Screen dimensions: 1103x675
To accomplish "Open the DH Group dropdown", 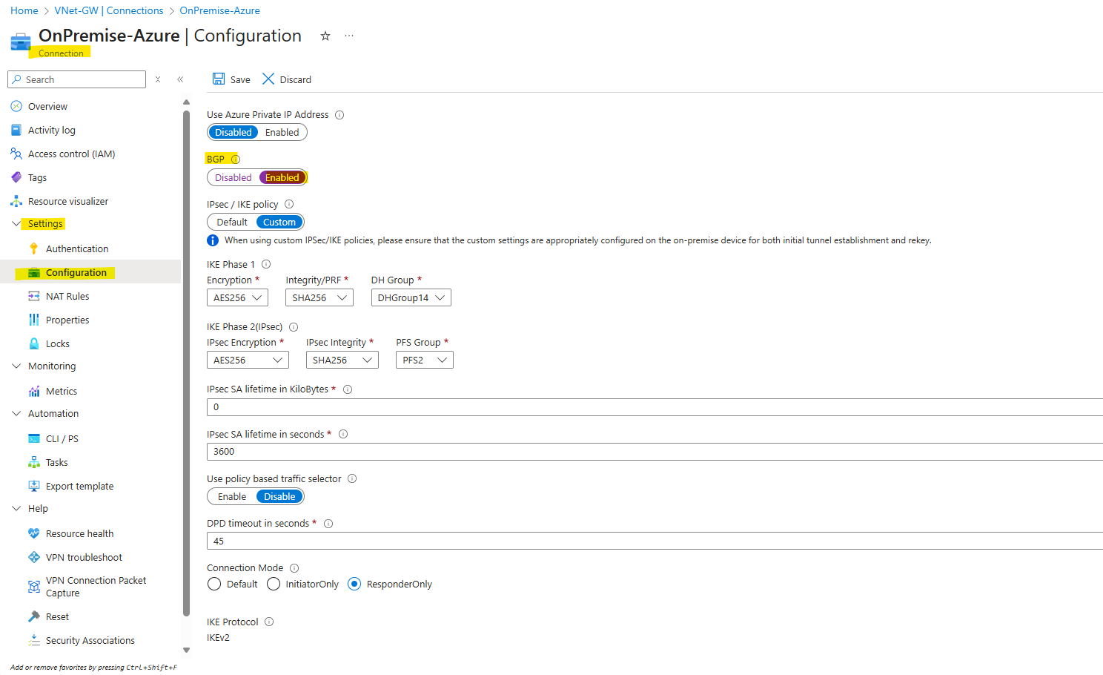I will tap(411, 297).
